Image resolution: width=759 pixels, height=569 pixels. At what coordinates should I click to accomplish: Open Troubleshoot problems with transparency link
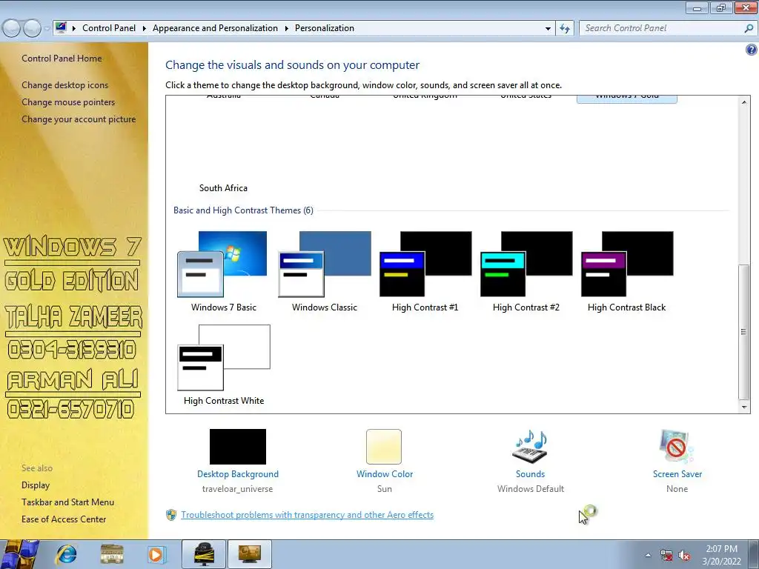click(308, 515)
